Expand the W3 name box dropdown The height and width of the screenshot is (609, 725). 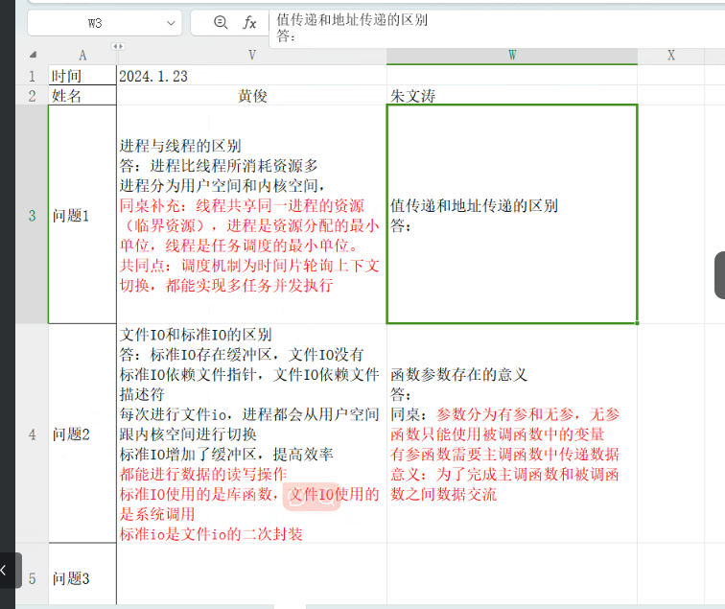coord(171,22)
